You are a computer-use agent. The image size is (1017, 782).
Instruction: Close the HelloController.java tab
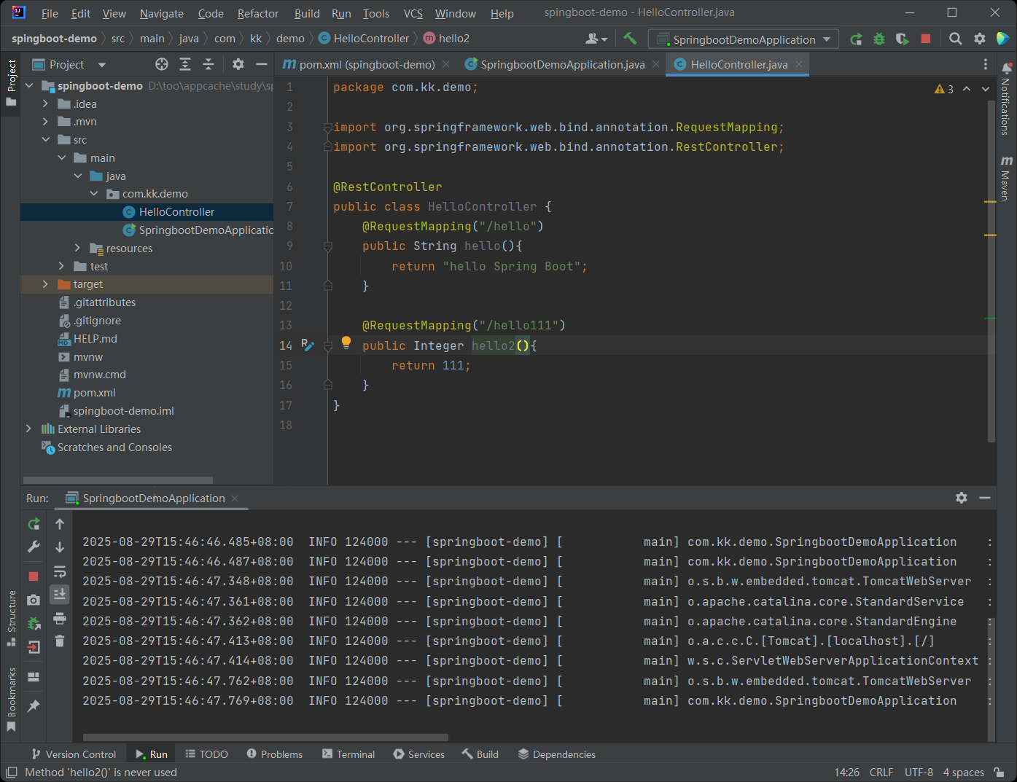pos(799,64)
